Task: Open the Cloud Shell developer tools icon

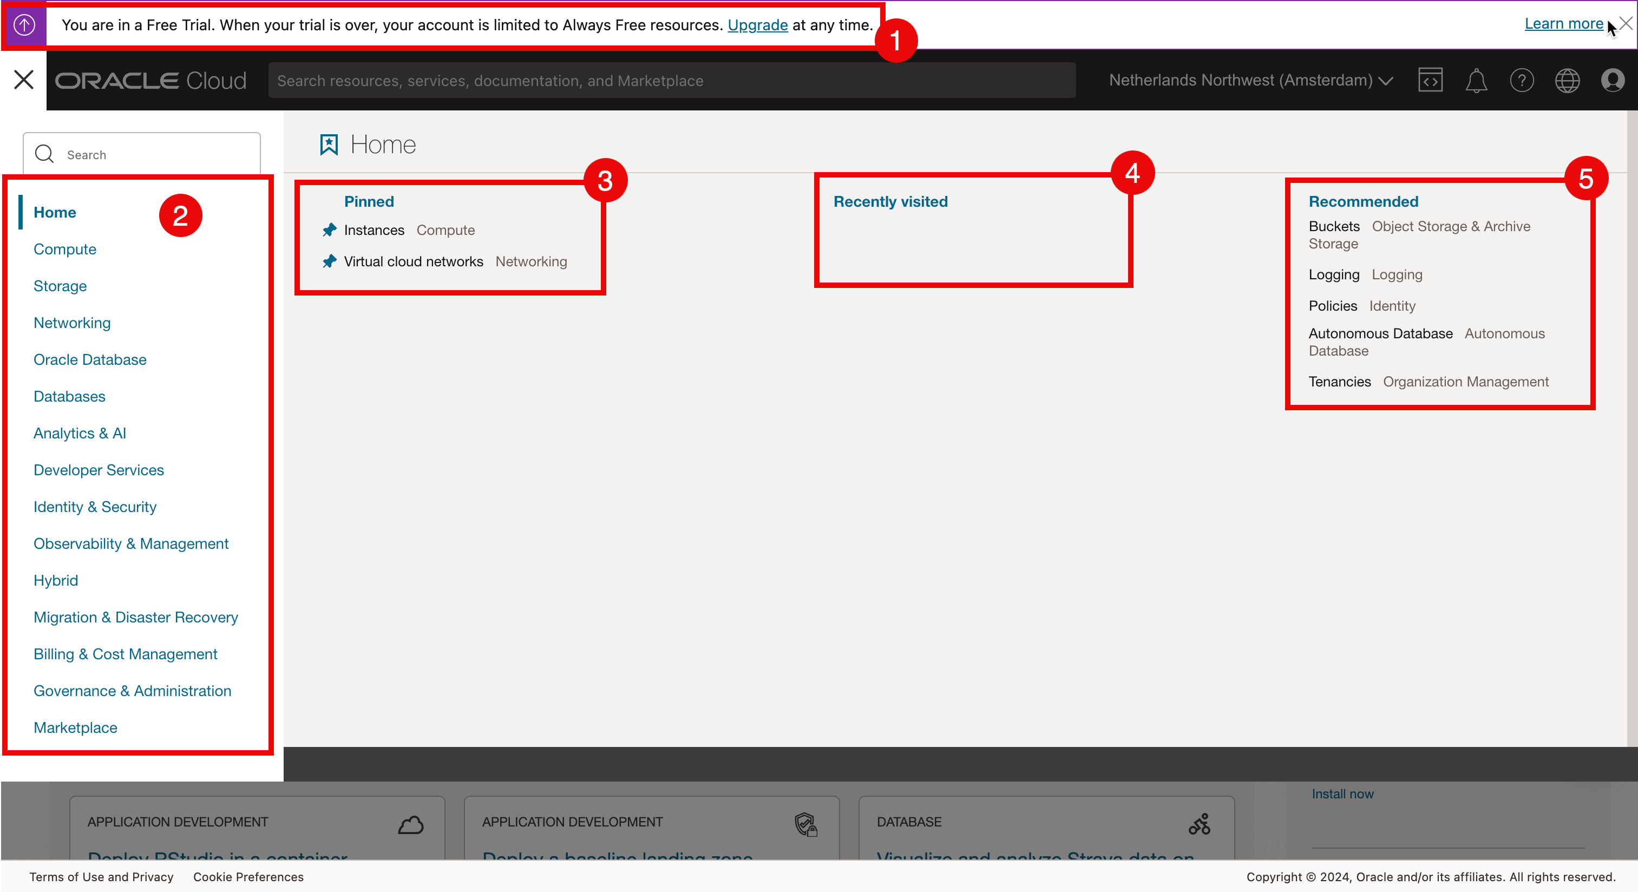Action: coord(1430,80)
